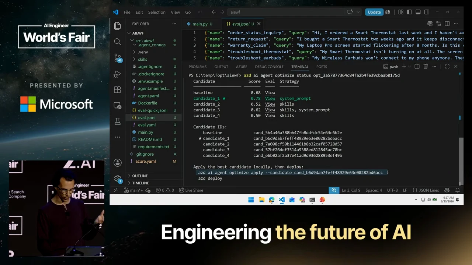
Task: Switch to the DEBUG CONSOLE tab
Action: click(269, 67)
